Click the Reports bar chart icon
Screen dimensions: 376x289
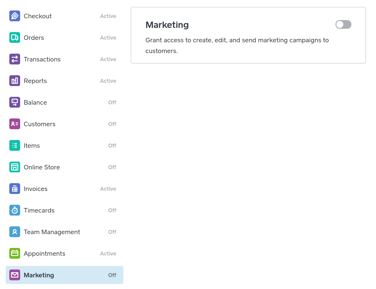click(15, 81)
